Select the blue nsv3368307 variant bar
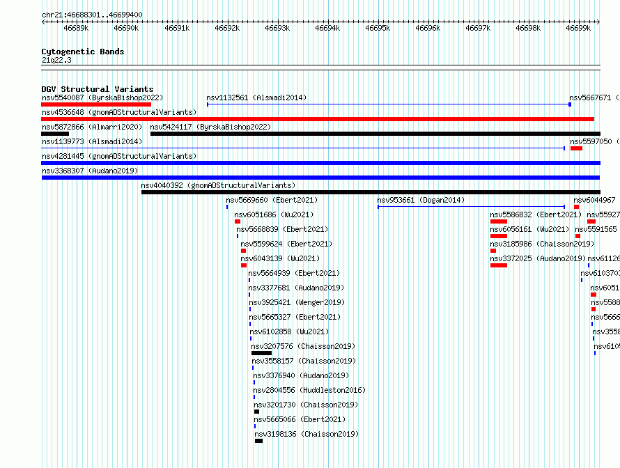The width and height of the screenshot is (620, 468). click(320, 178)
